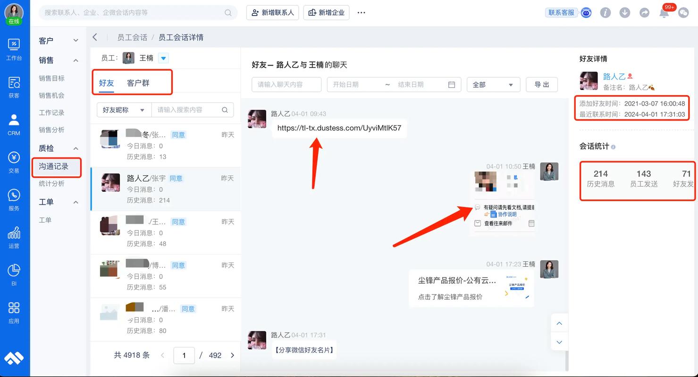The image size is (698, 377).
Task: Click the 导出 export button
Action: click(x=542, y=85)
